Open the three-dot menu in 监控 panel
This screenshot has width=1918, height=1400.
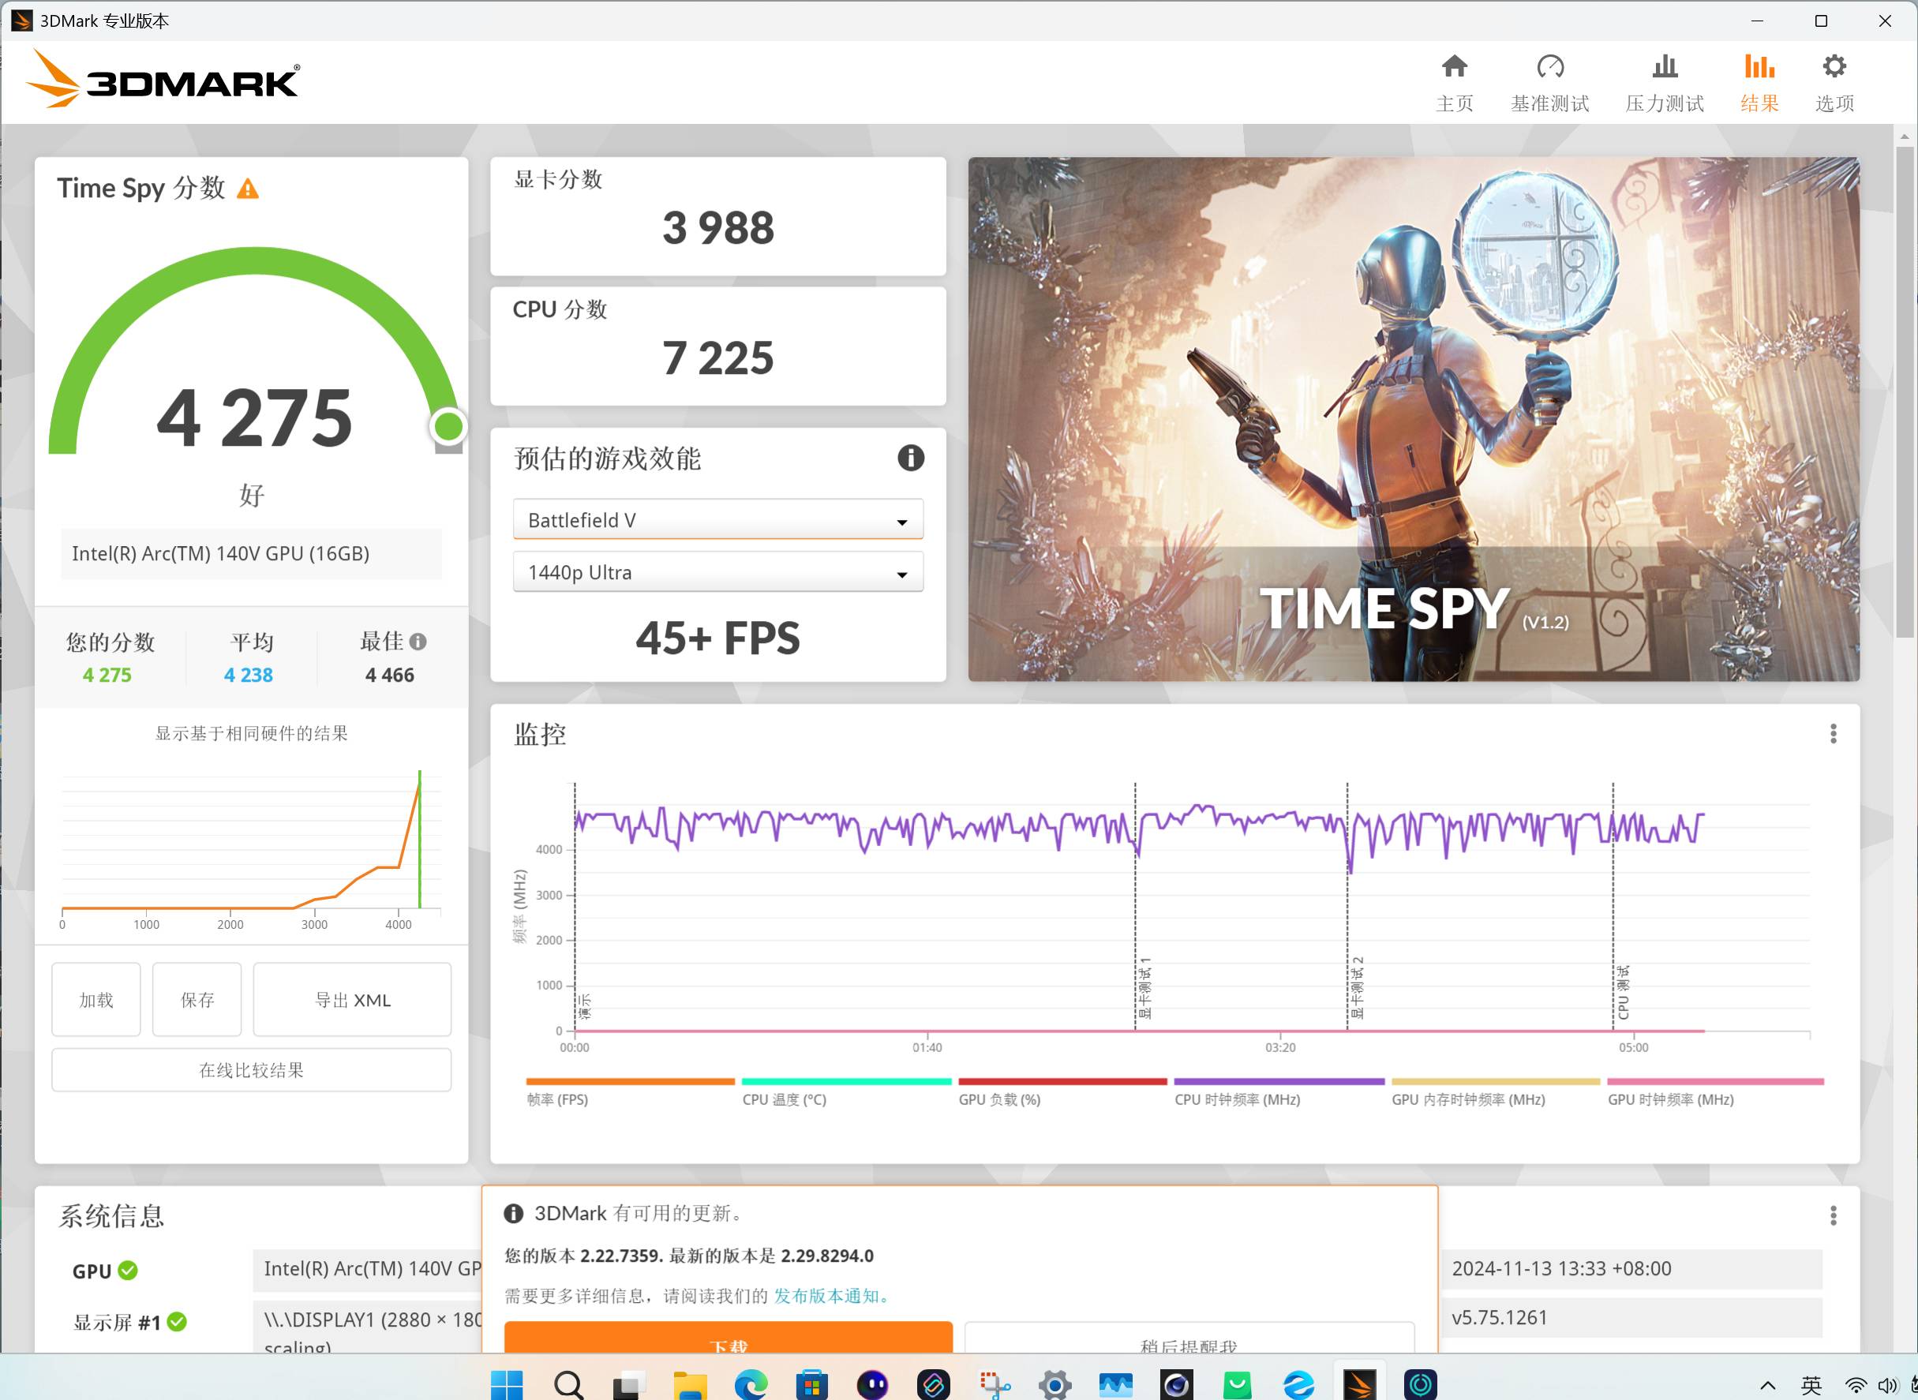1834,734
